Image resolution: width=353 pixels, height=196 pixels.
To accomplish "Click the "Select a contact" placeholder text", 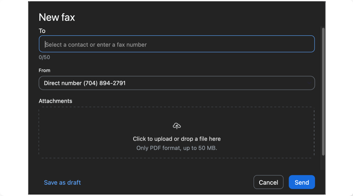I will point(96,44).
